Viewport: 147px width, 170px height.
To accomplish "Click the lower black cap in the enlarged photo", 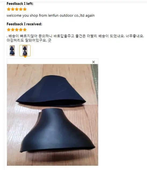I will coord(57,130).
